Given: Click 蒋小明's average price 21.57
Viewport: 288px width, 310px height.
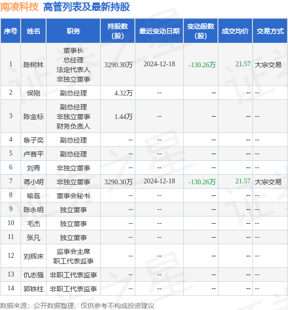Looking at the screenshot, I should 243,181.
